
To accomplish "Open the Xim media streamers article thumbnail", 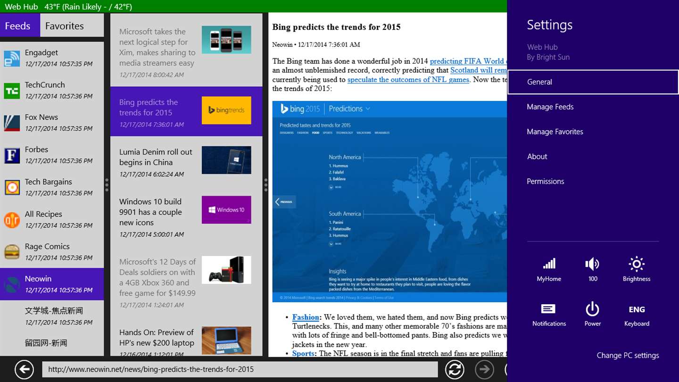I will [226, 40].
